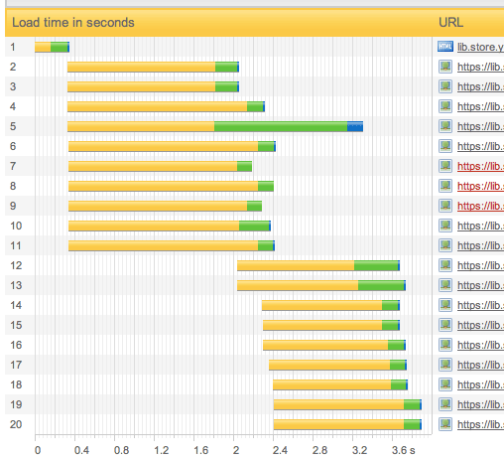Click the image icon in row 10
The width and height of the screenshot is (504, 459).
point(445,226)
